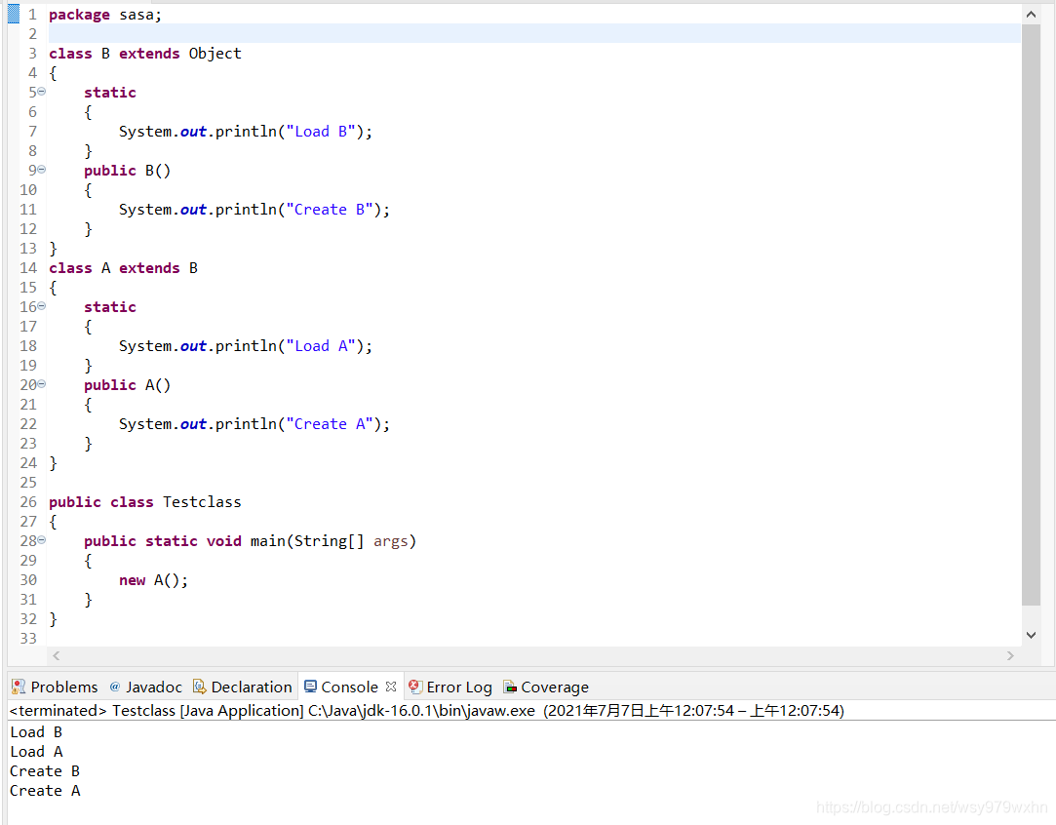
Task: Open the Error Log tab
Action: [450, 687]
